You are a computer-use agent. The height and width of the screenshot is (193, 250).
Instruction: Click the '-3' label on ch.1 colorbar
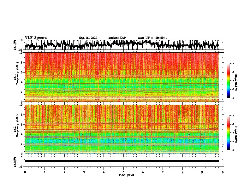(233, 64)
